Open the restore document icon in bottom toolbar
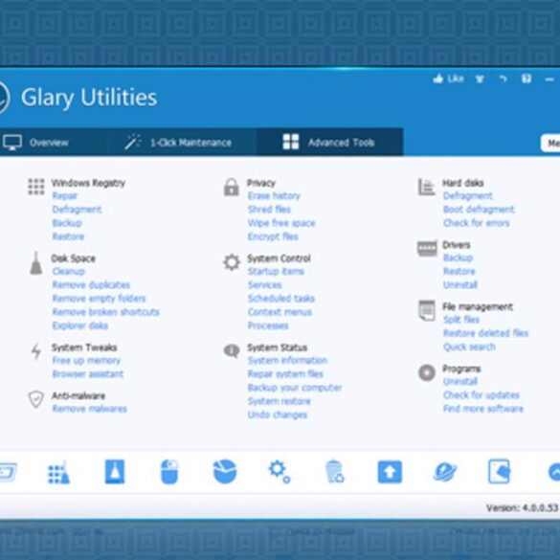 pyautogui.click(x=500, y=471)
